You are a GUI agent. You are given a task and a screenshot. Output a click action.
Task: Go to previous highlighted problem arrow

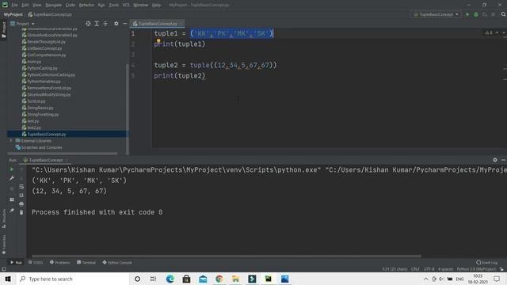497,32
